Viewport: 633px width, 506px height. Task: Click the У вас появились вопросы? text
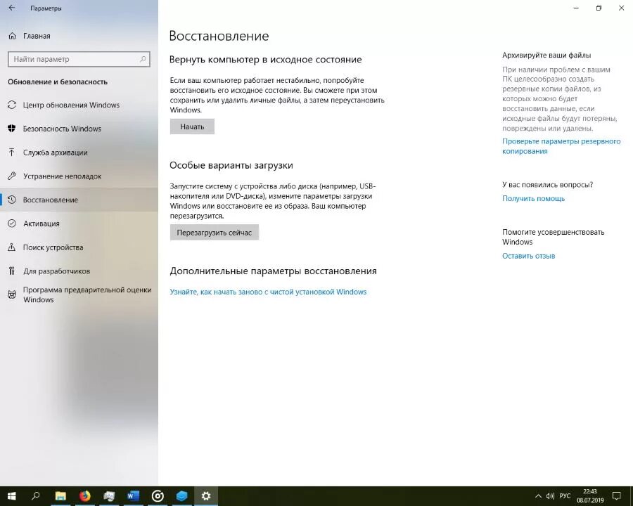click(x=547, y=185)
